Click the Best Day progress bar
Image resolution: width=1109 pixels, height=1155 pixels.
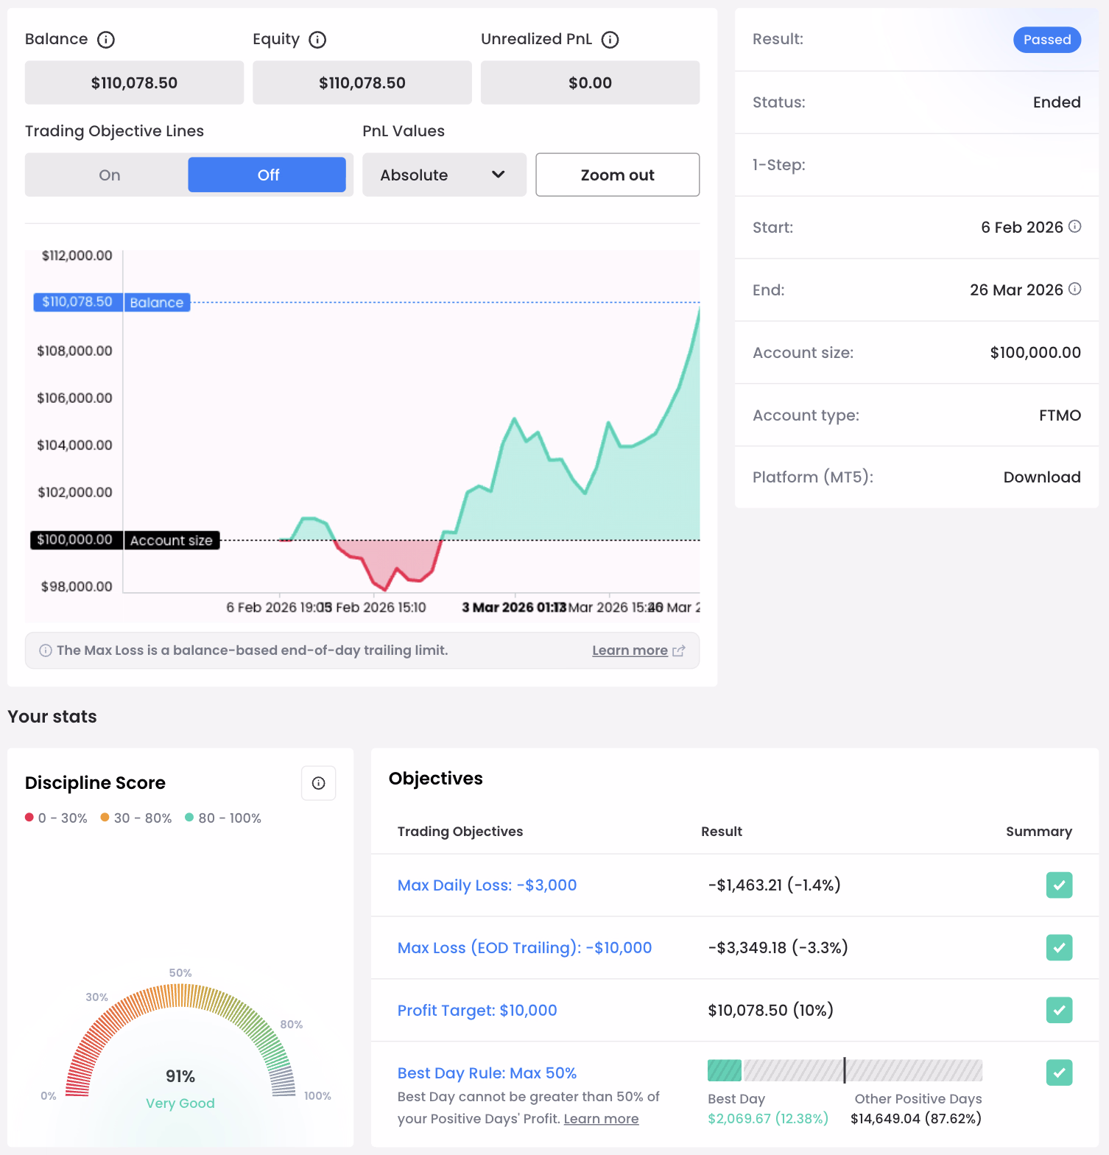point(845,1070)
